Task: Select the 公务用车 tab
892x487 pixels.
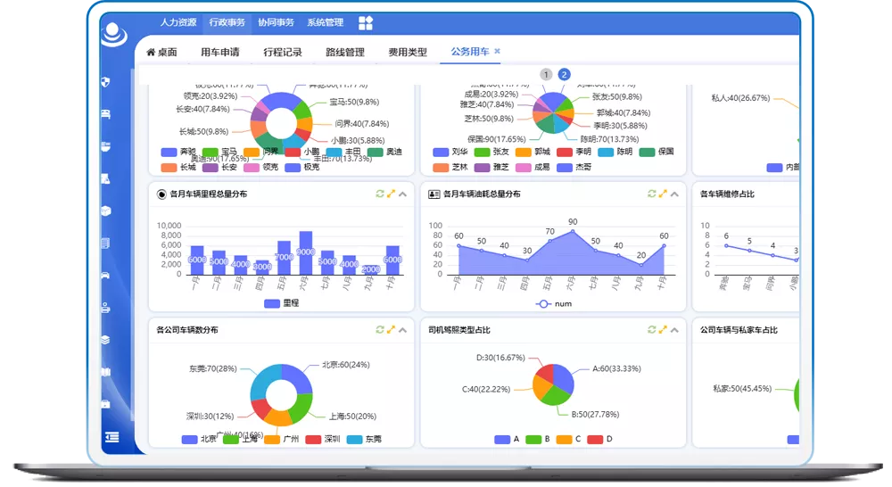Action: pos(470,52)
